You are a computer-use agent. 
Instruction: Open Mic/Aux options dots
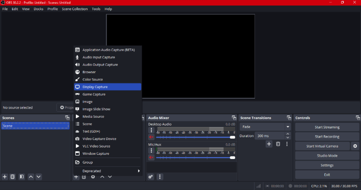[151, 151]
